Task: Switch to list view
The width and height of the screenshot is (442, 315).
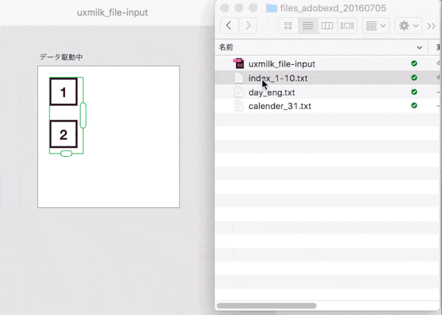Action: [x=307, y=26]
